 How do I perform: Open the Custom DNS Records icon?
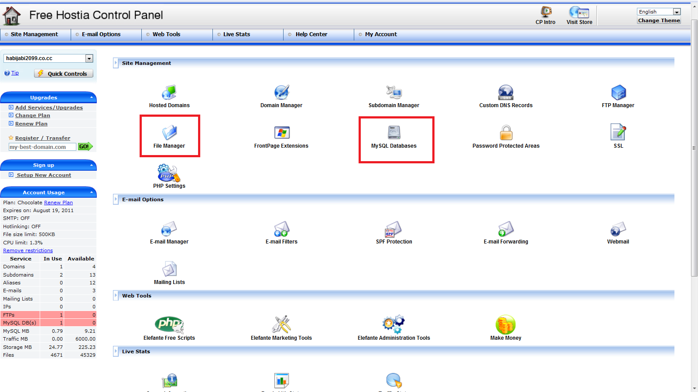pos(506,92)
